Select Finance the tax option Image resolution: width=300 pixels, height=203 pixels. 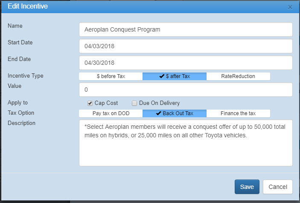pos(238,113)
